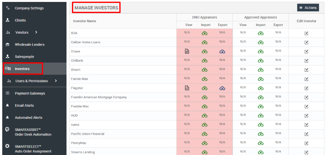
Task: Import approved appraisers for Chase
Action: (x=260, y=51)
